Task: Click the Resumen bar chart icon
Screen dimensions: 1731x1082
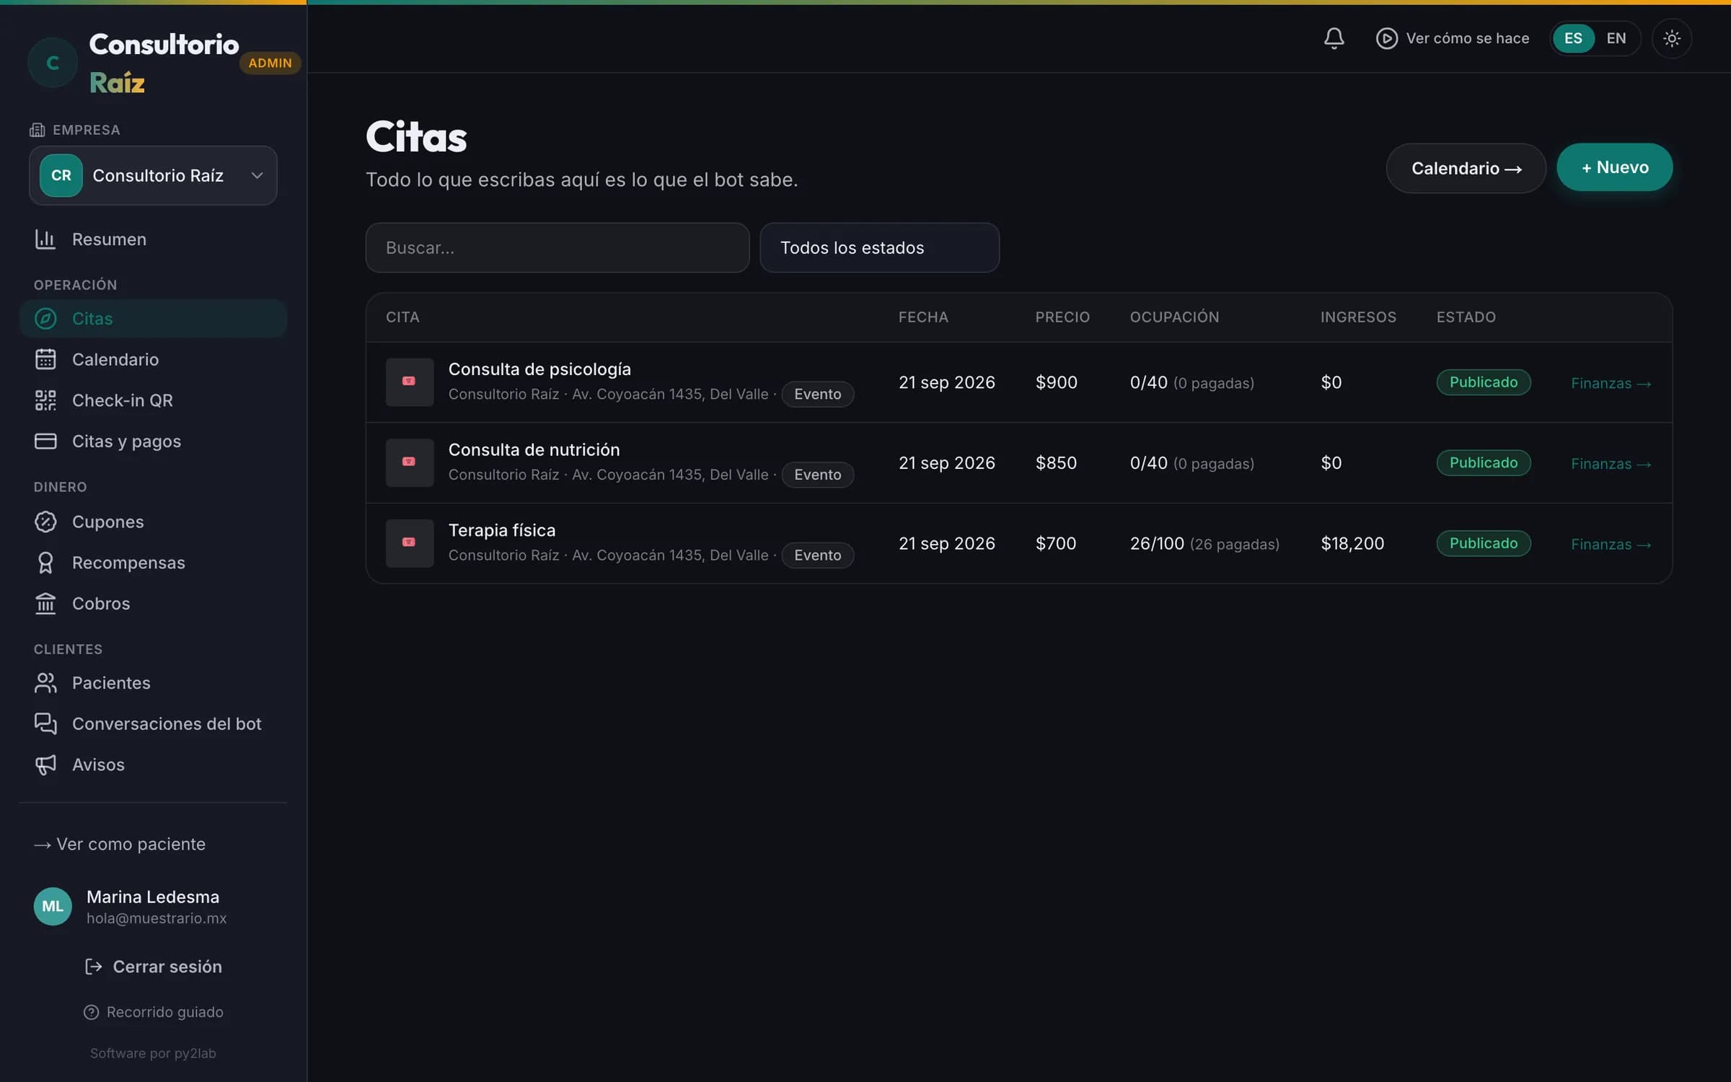Action: (x=45, y=239)
